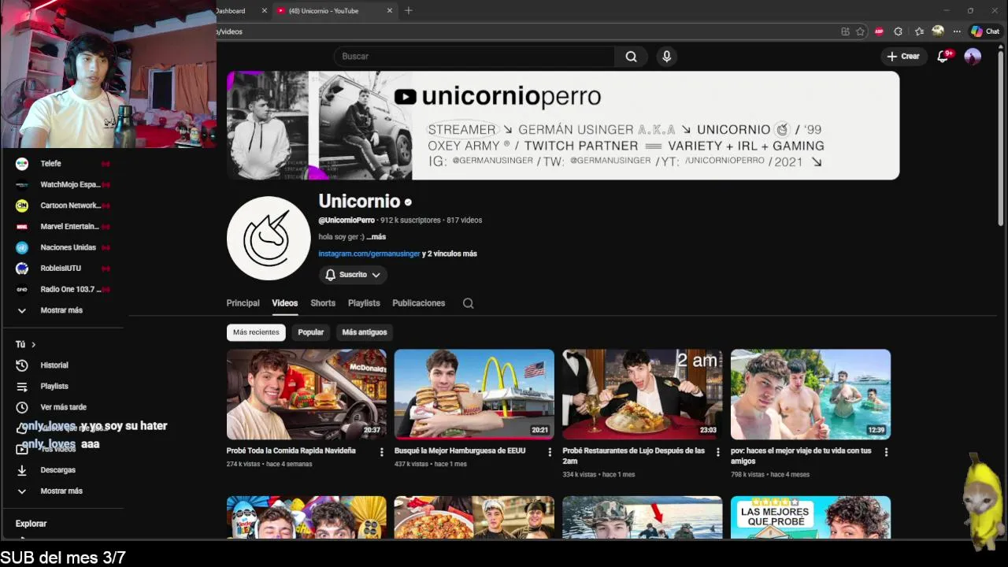
Task: Expand channel description with ...más
Action: [376, 237]
